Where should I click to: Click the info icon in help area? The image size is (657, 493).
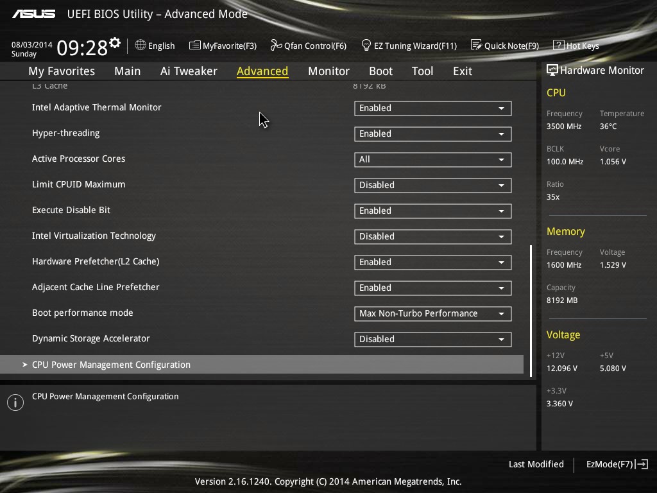(15, 402)
